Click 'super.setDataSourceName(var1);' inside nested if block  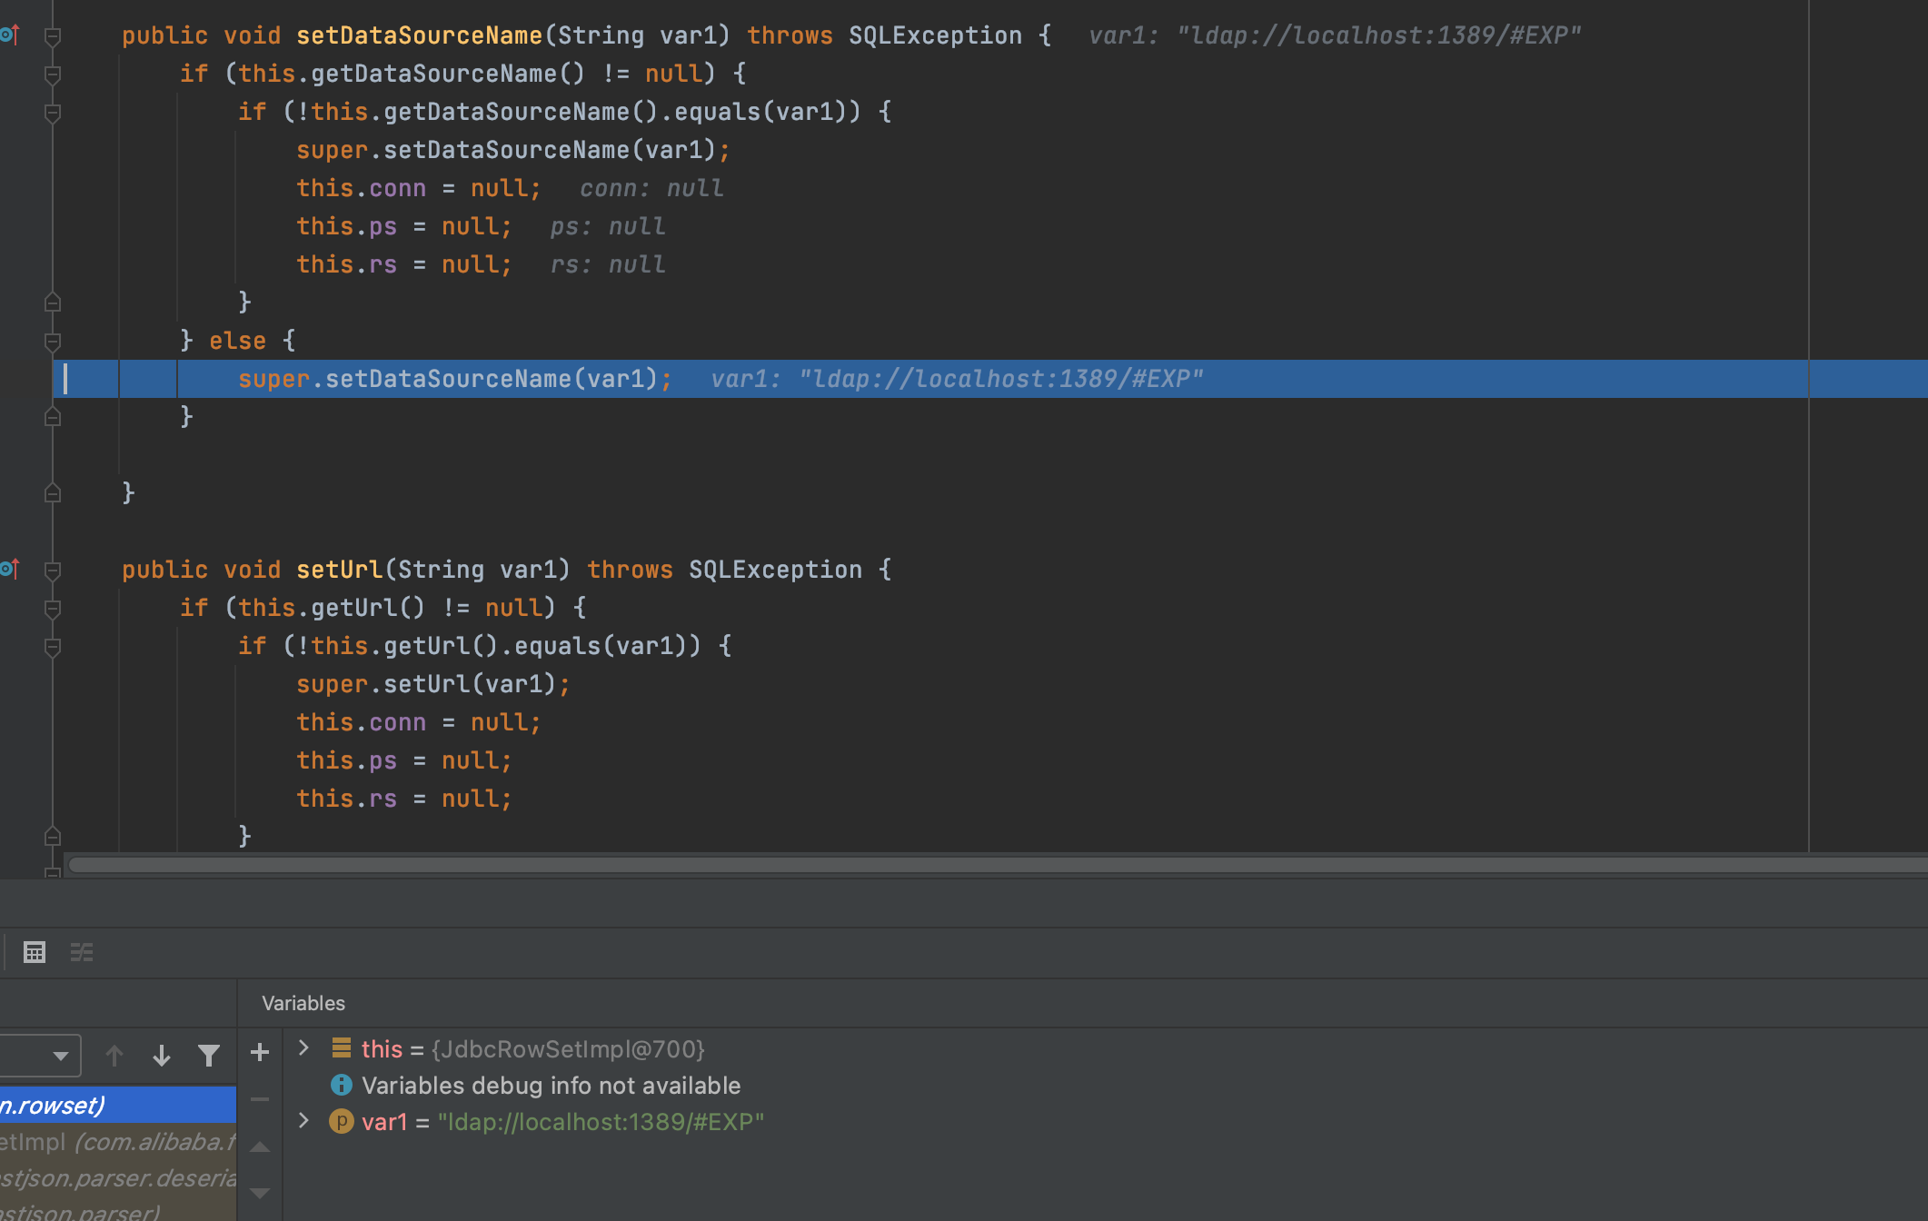click(513, 150)
